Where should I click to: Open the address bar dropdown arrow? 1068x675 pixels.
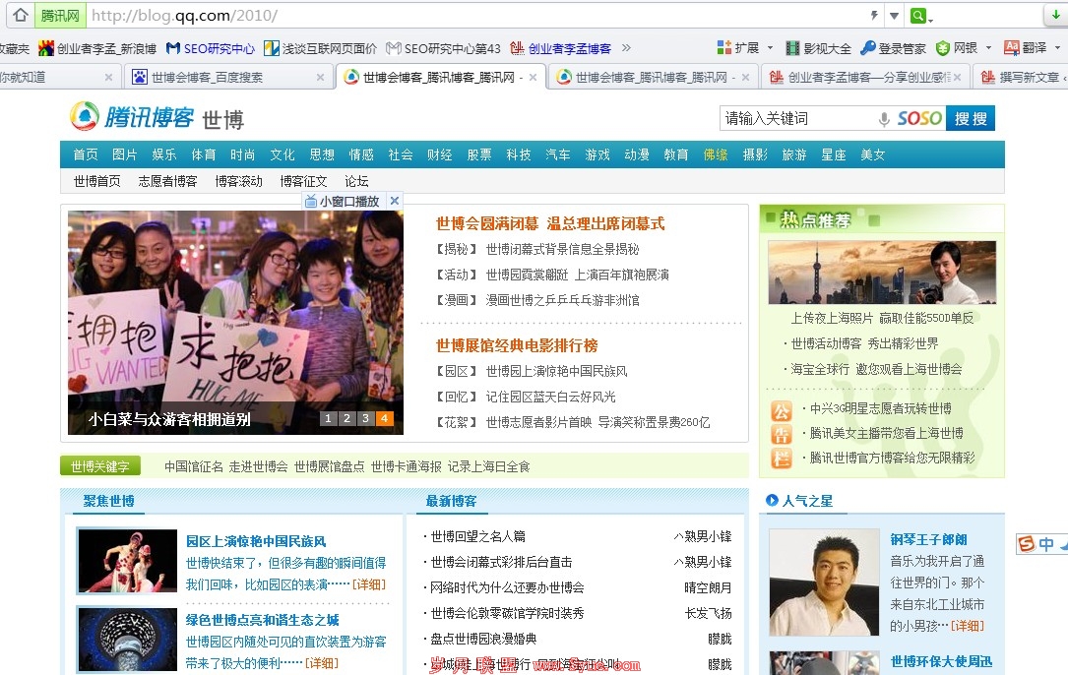click(894, 16)
